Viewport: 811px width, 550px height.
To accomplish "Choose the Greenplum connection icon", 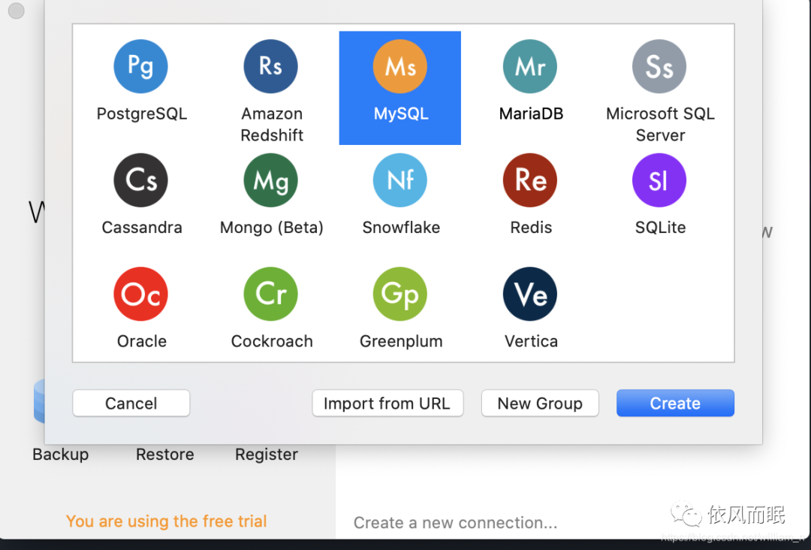I will (399, 294).
